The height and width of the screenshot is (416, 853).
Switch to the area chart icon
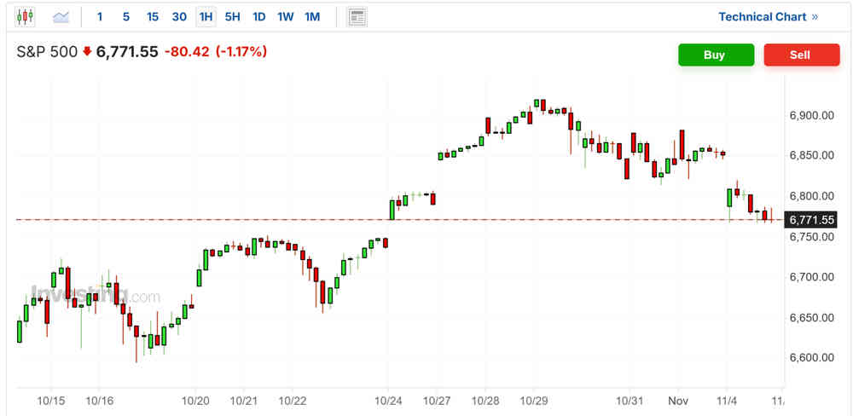pos(61,16)
